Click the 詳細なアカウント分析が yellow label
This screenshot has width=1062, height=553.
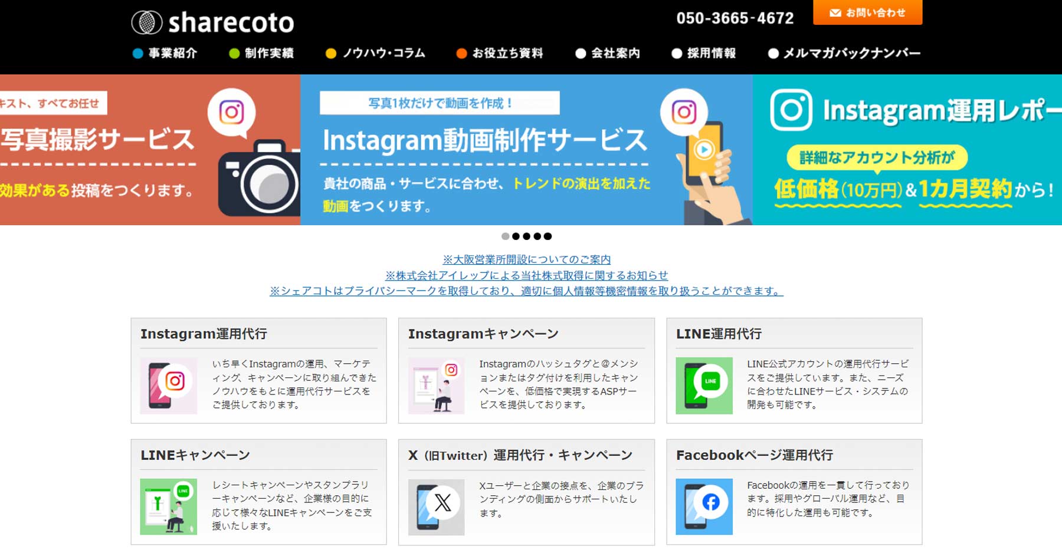(877, 157)
